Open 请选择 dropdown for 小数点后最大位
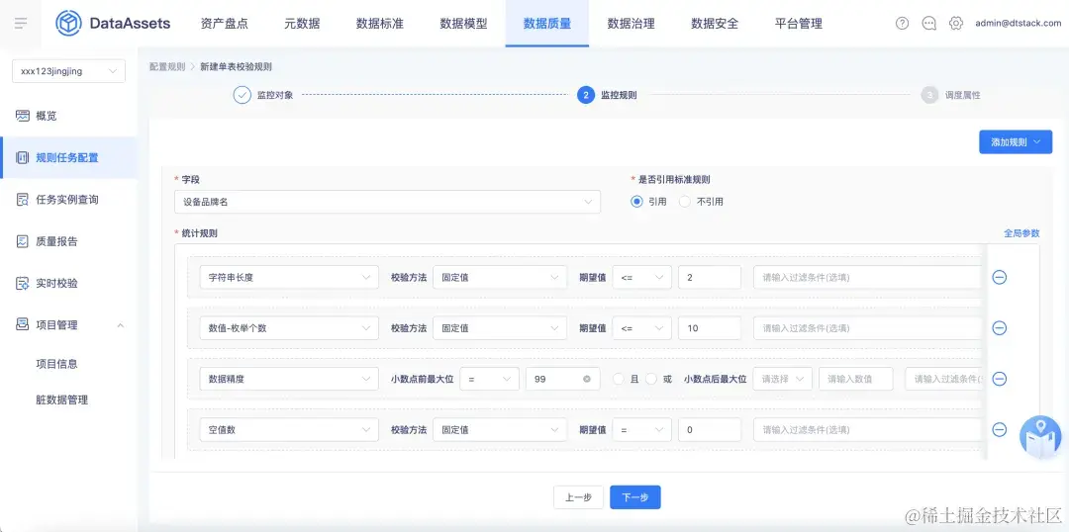 [783, 379]
